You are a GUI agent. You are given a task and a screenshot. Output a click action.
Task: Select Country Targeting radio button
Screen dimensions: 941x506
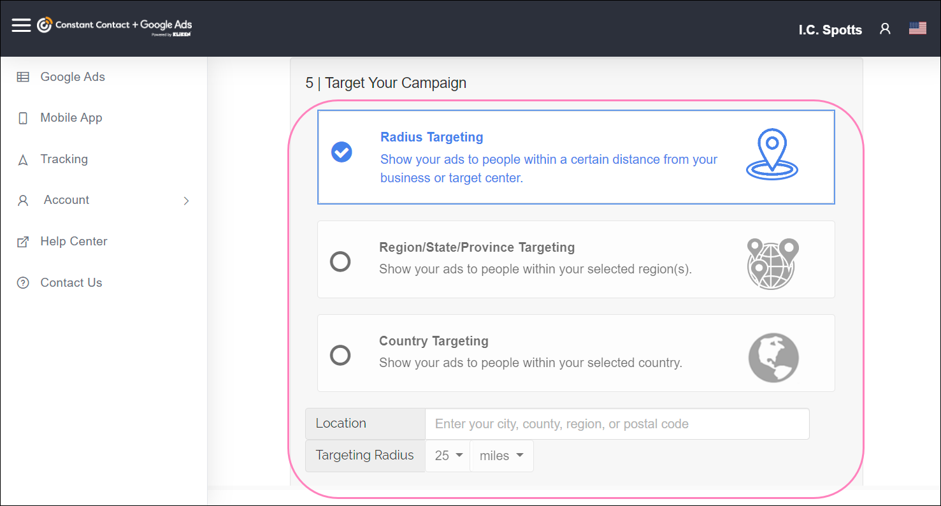340,355
